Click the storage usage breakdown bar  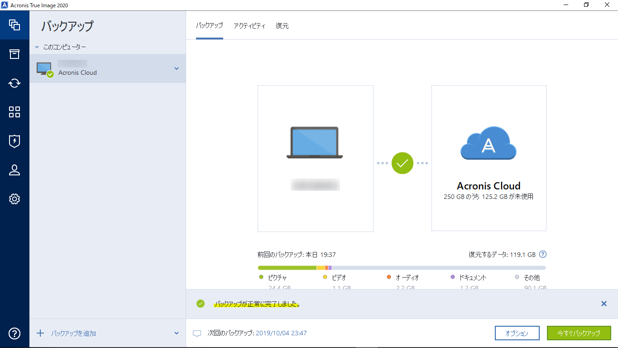coord(402,268)
